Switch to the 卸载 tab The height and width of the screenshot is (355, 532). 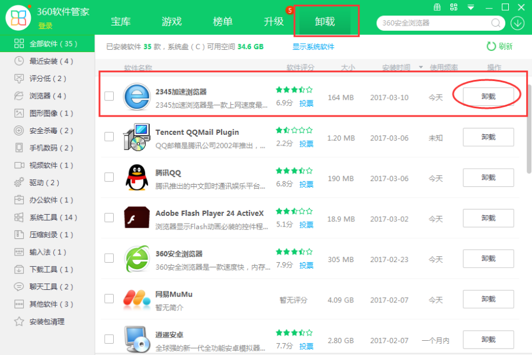click(x=325, y=22)
